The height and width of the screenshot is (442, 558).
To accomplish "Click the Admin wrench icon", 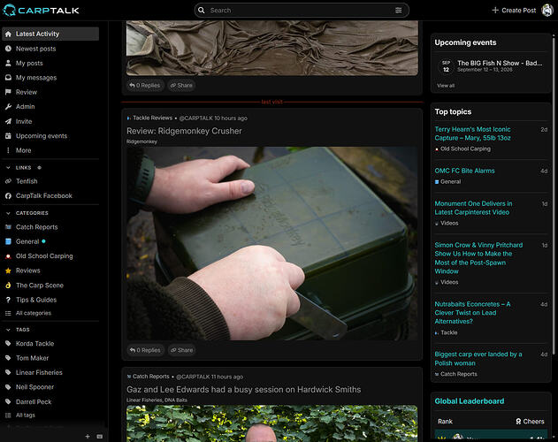I will pos(8,107).
